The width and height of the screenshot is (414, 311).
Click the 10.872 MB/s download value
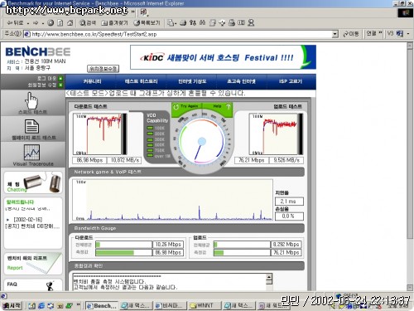[x=125, y=160]
